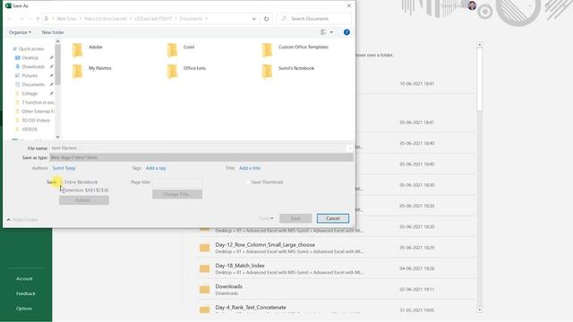Open the user profile picture in Excel

[x=472, y=5]
